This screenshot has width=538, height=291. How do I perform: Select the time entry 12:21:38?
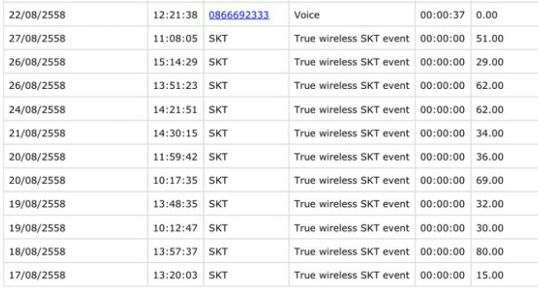175,16
